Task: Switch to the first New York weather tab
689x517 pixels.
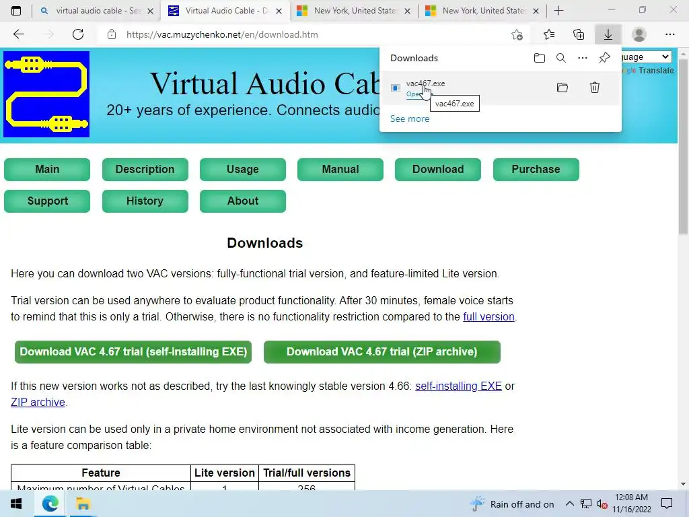Action: point(354,11)
